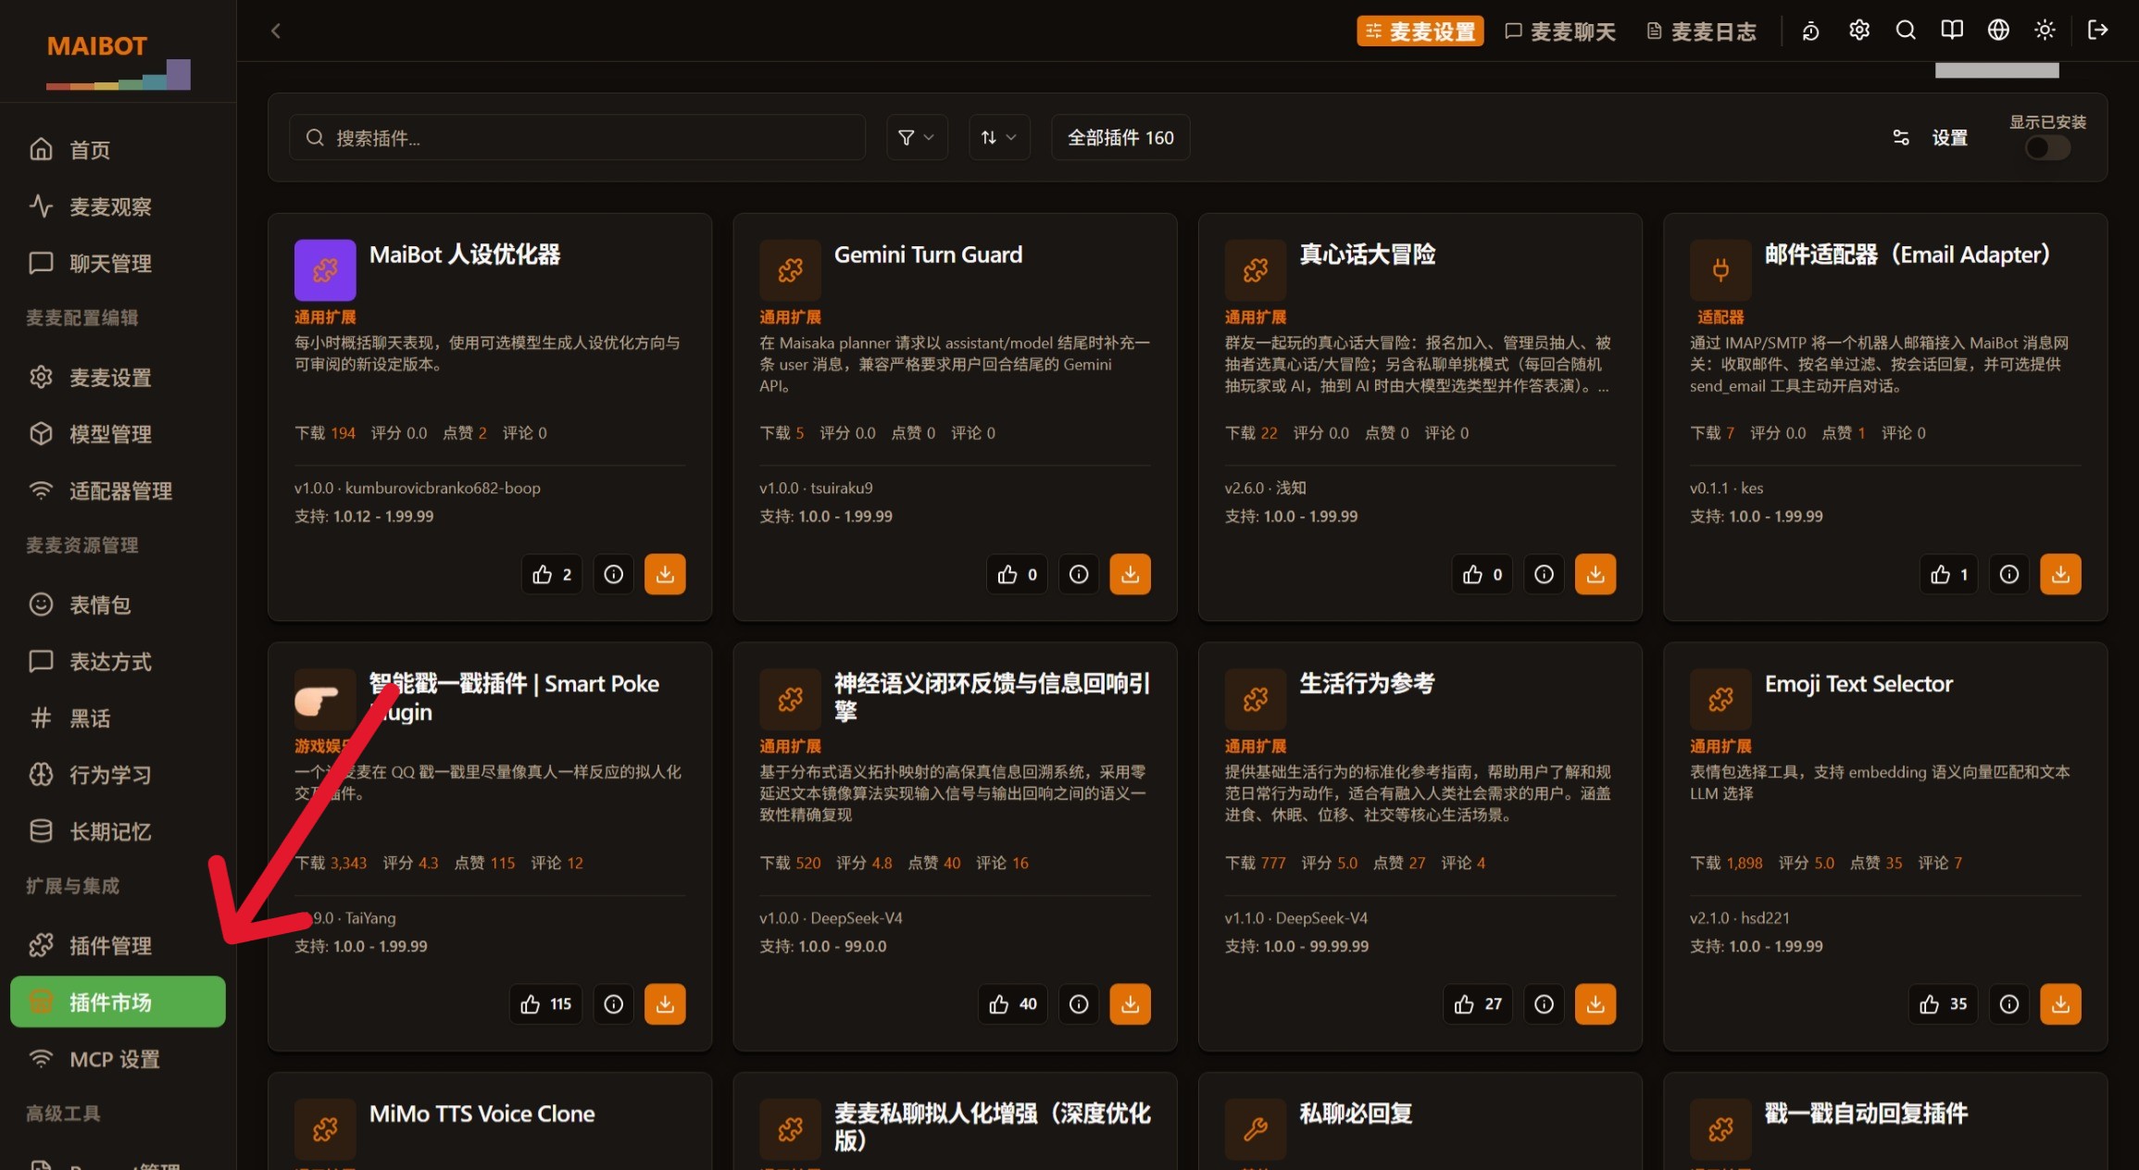Download the 神经语义闭环反馈 plugin
Screen dimensions: 2139x1170
point(1130,1003)
